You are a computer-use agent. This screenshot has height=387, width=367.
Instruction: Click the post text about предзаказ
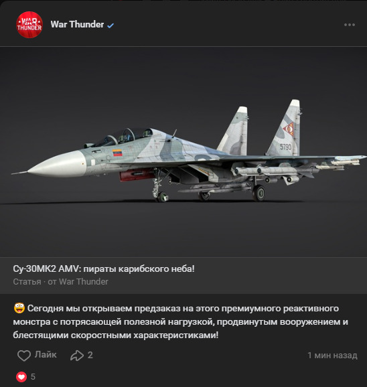coord(180,322)
